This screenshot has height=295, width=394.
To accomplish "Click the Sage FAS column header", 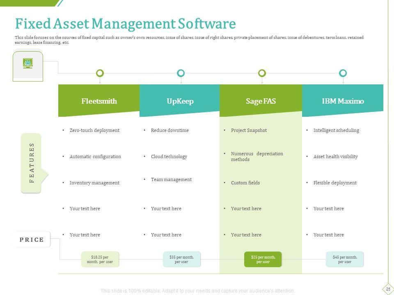I will [x=261, y=101].
